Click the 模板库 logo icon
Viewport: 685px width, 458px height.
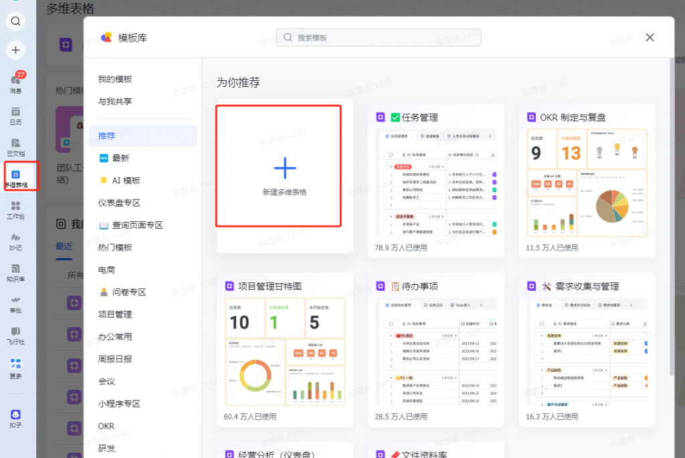tap(106, 37)
